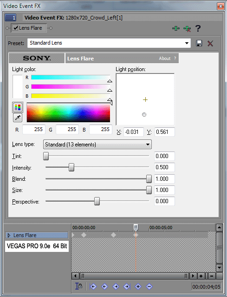Click the Size value field 1.000
The height and width of the screenshot is (297, 227).
164,190
